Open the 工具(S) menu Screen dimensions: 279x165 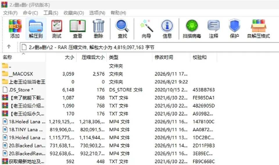click(x=51, y=13)
